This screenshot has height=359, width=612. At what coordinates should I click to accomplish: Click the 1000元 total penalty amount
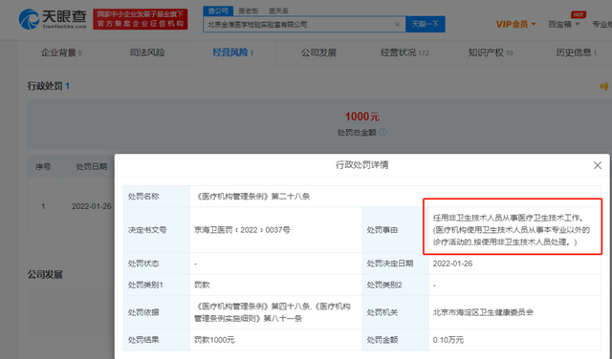(x=361, y=116)
